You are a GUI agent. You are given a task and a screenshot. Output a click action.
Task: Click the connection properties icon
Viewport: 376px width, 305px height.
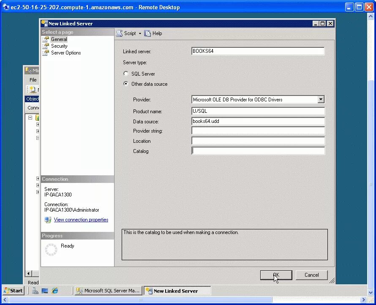tap(48, 220)
